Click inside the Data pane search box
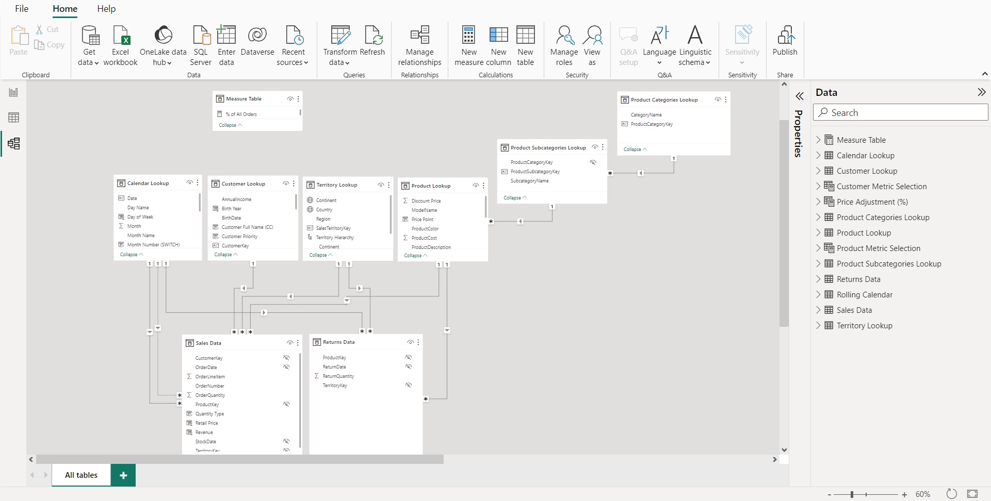The image size is (991, 501). (900, 112)
